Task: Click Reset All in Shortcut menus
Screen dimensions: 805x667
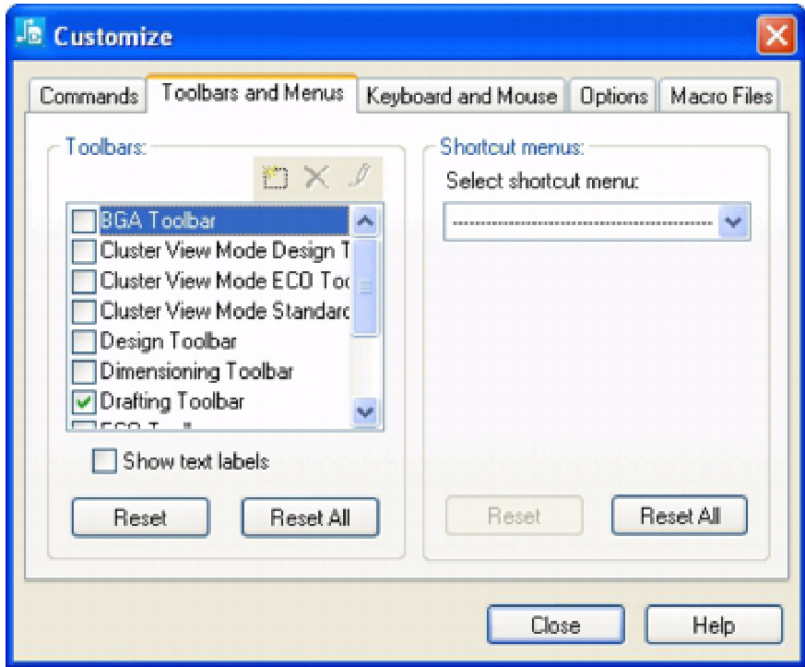Action: [680, 517]
